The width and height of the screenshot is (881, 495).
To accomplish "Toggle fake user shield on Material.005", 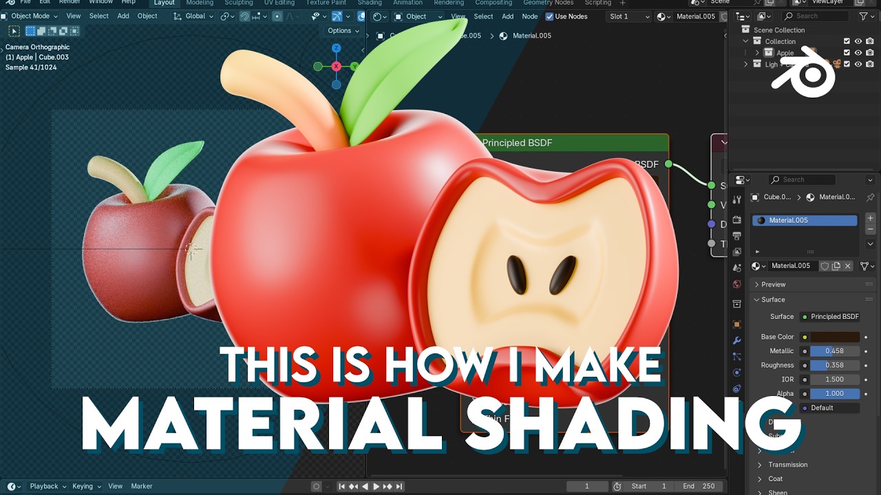I will click(x=825, y=266).
